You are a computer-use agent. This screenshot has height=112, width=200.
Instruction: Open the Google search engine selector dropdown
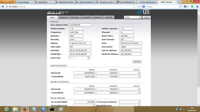pyautogui.click(x=144, y=7)
